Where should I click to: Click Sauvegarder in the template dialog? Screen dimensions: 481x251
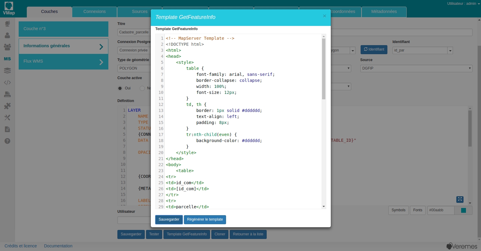pos(169,220)
